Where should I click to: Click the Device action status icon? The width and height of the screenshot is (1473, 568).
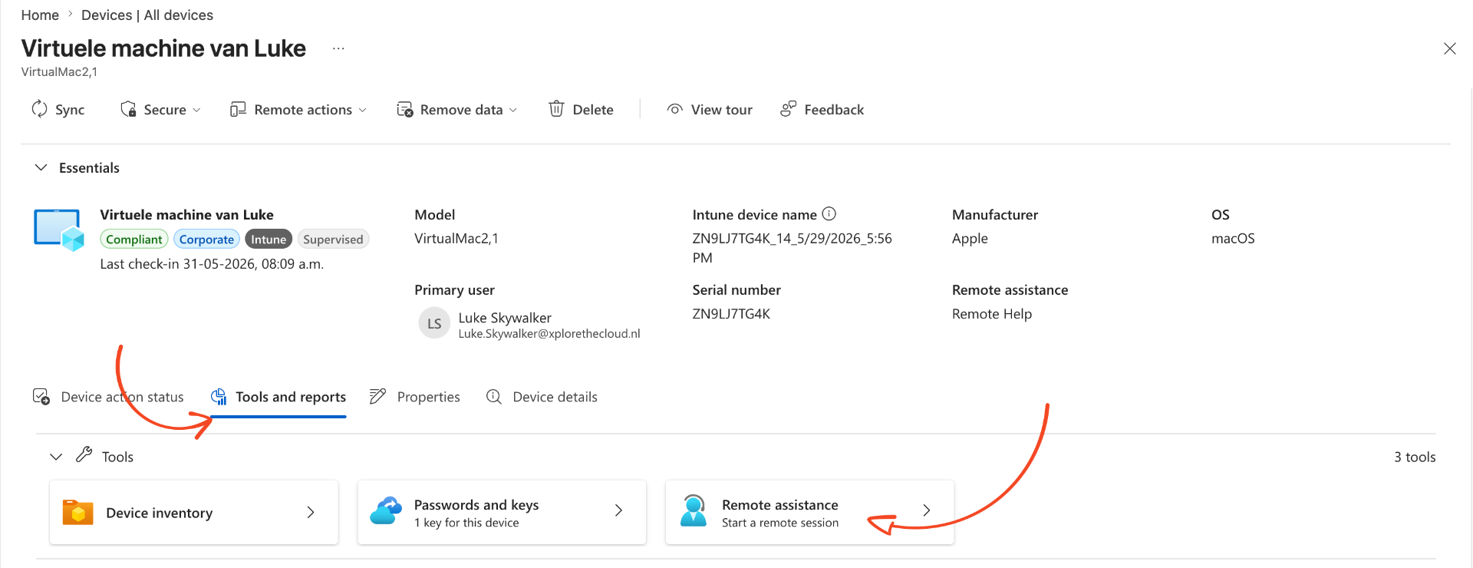pos(41,396)
